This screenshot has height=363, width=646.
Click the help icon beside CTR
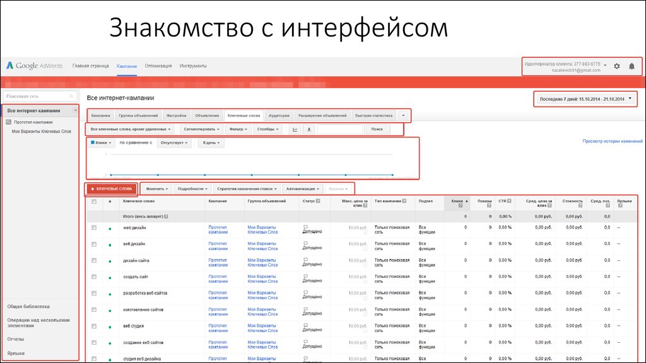pos(509,201)
